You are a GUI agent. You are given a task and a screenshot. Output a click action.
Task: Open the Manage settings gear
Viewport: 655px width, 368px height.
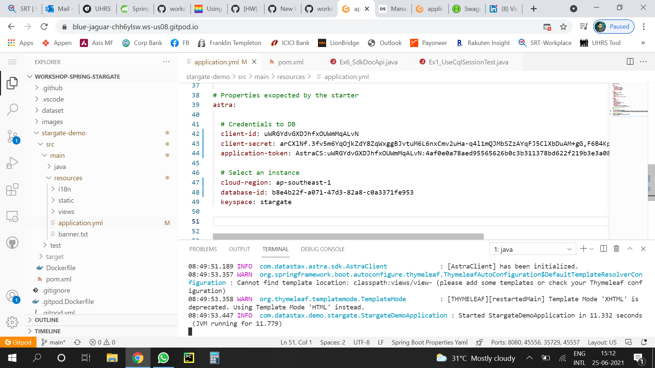12,322
